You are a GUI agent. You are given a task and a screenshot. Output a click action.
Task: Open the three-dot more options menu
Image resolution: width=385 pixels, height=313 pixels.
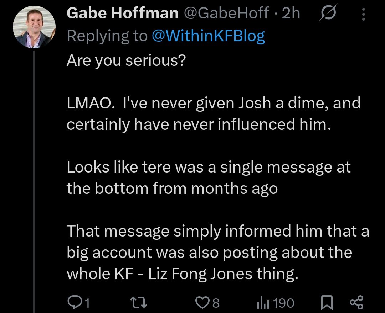pyautogui.click(x=364, y=14)
